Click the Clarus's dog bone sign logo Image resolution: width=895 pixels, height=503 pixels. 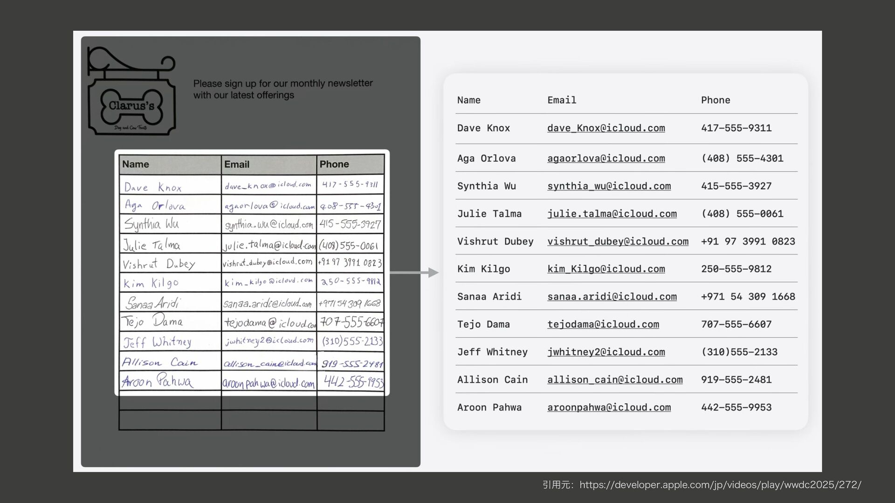tap(132, 91)
